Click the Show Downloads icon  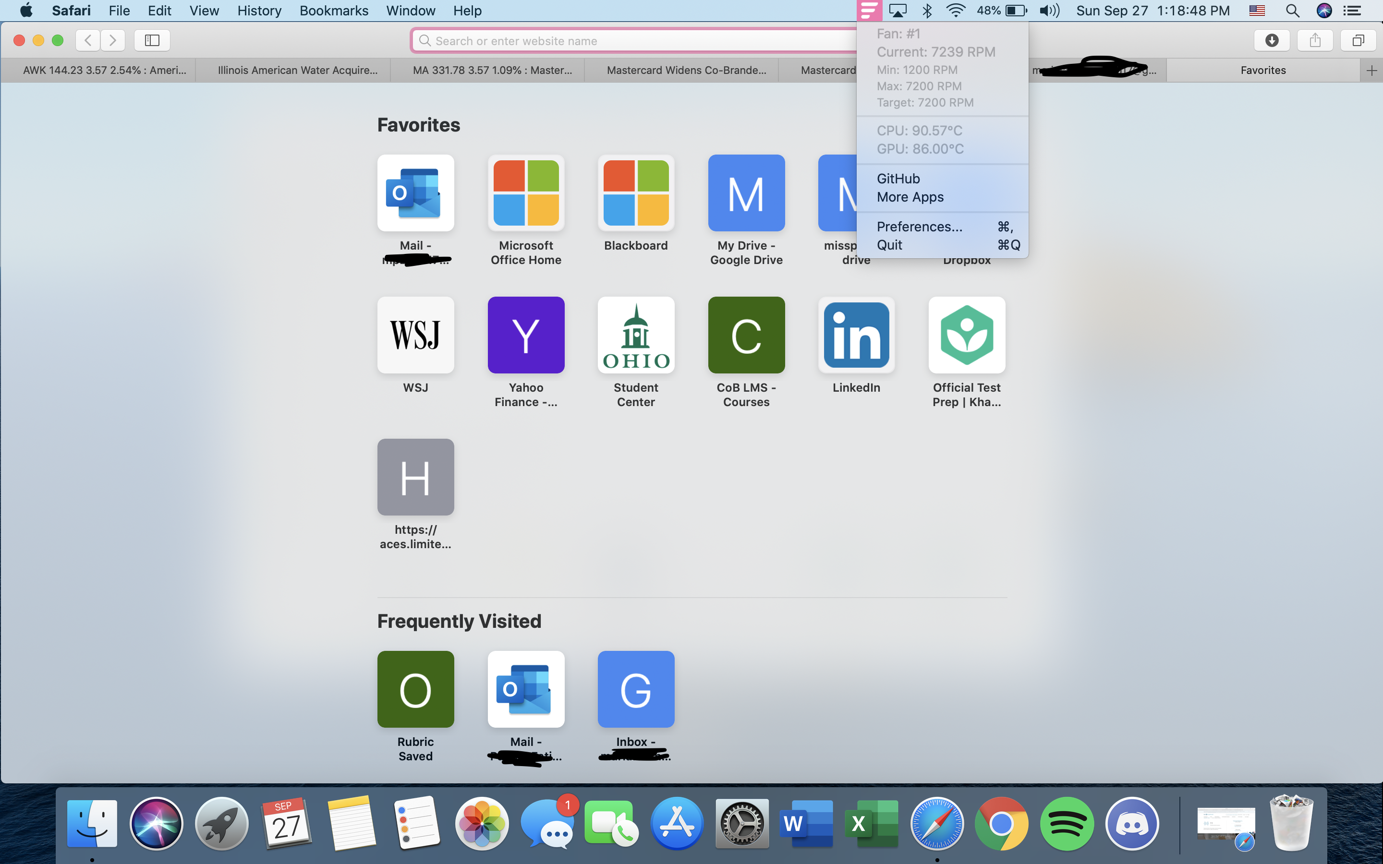click(1272, 40)
